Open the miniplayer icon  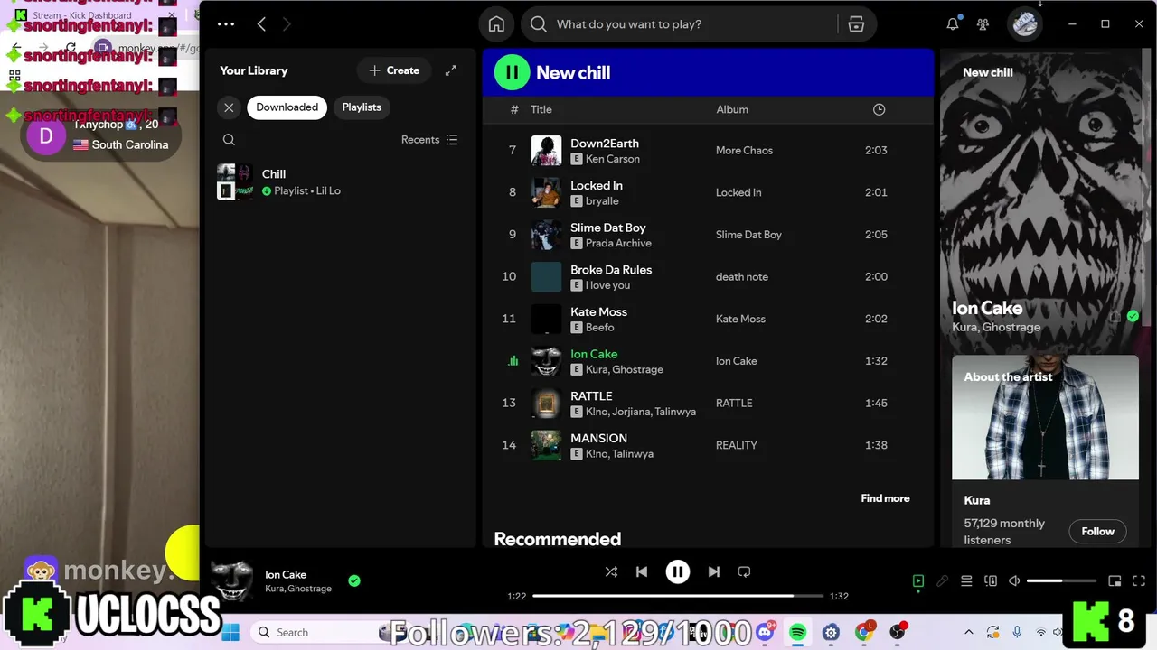(x=1115, y=581)
